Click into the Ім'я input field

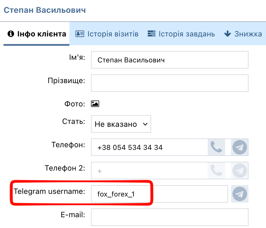(x=169, y=60)
